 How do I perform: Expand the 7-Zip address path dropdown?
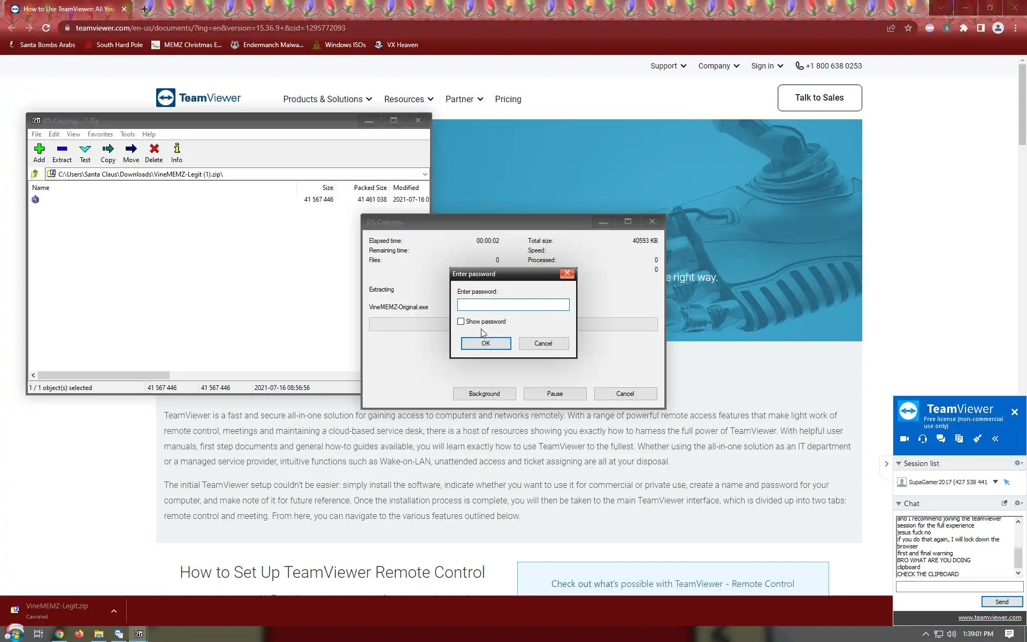click(x=425, y=174)
